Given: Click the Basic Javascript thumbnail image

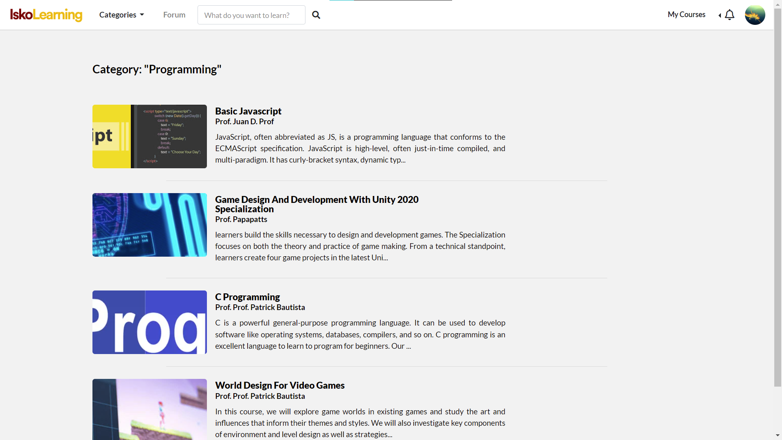Looking at the screenshot, I should pos(149,136).
